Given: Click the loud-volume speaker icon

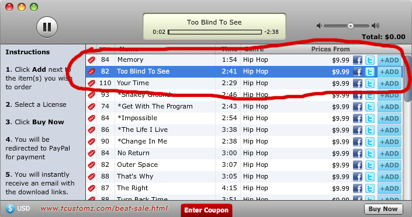Looking at the screenshot, I should point(376,26).
